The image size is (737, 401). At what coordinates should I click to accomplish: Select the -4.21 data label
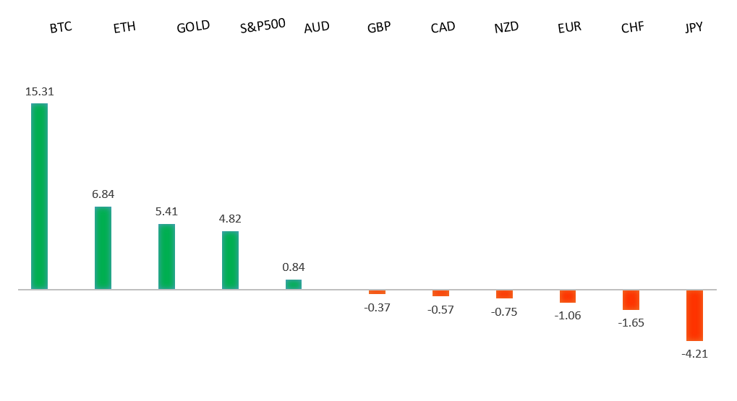coord(694,353)
